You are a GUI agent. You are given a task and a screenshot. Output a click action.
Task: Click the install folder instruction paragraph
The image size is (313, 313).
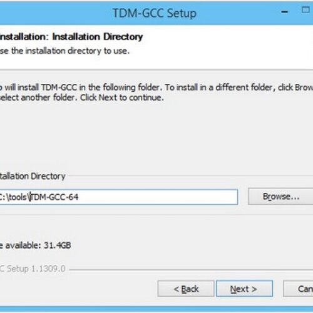pos(156,92)
